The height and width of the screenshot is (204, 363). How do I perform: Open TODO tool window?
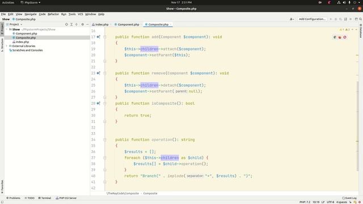[x=29, y=198]
